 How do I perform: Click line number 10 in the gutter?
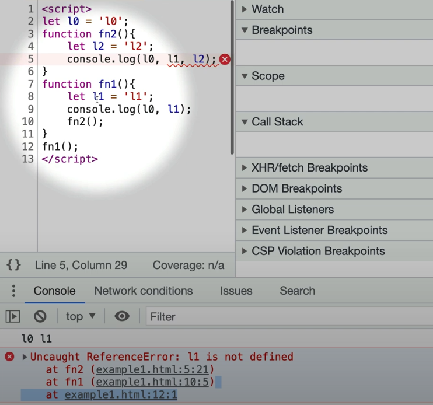click(x=28, y=121)
